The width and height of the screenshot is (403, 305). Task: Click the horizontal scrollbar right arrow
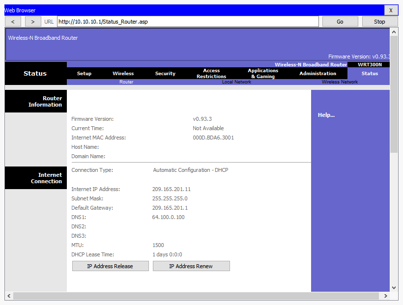385,296
